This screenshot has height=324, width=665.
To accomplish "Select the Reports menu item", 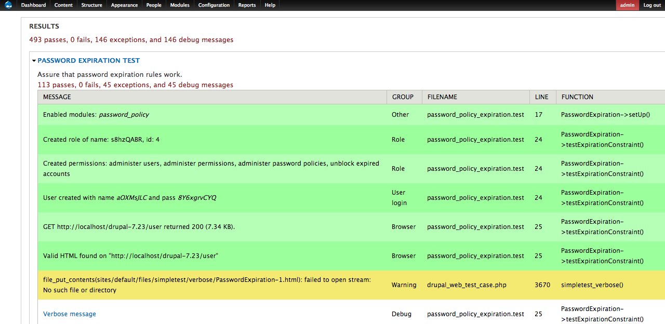I will pyautogui.click(x=247, y=5).
